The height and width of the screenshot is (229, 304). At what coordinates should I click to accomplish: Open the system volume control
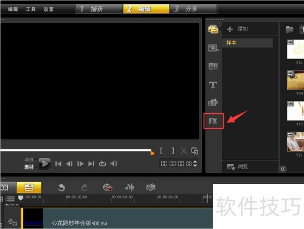click(x=114, y=164)
